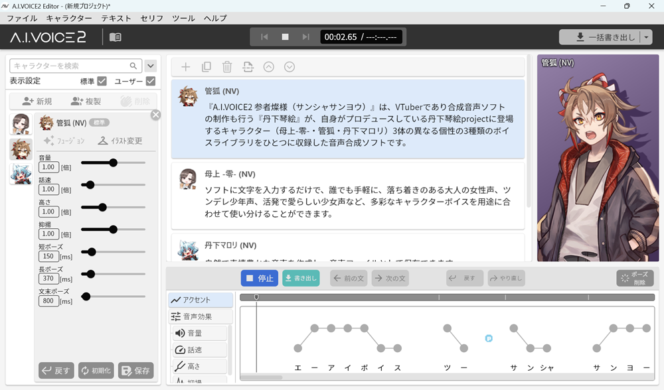
Task: Click the circled chevron-down icon in the sentence toolbar
Action: (290, 66)
